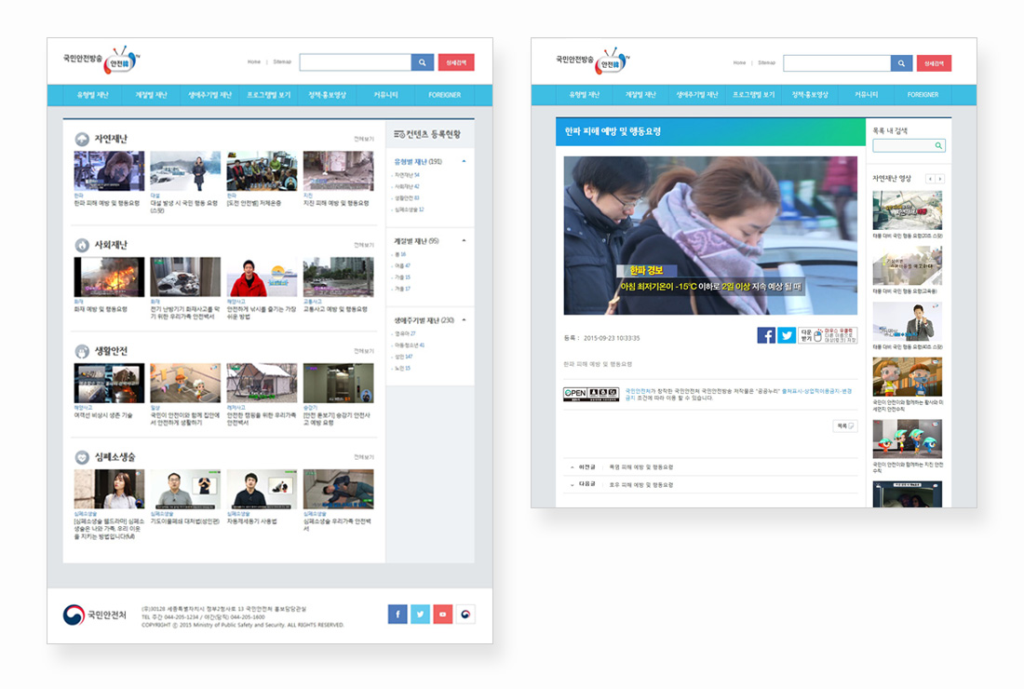Collapse the 생애주기별 재난 (230) group
Screen dimensions: 1024x689
[x=464, y=320]
